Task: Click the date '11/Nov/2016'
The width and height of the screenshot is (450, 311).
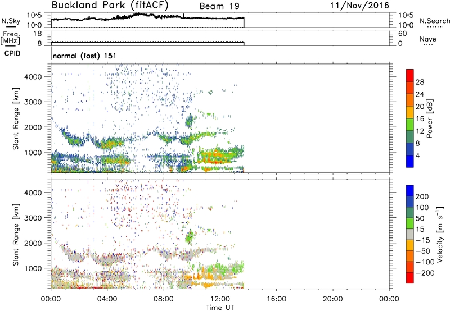Action: pyautogui.click(x=359, y=6)
